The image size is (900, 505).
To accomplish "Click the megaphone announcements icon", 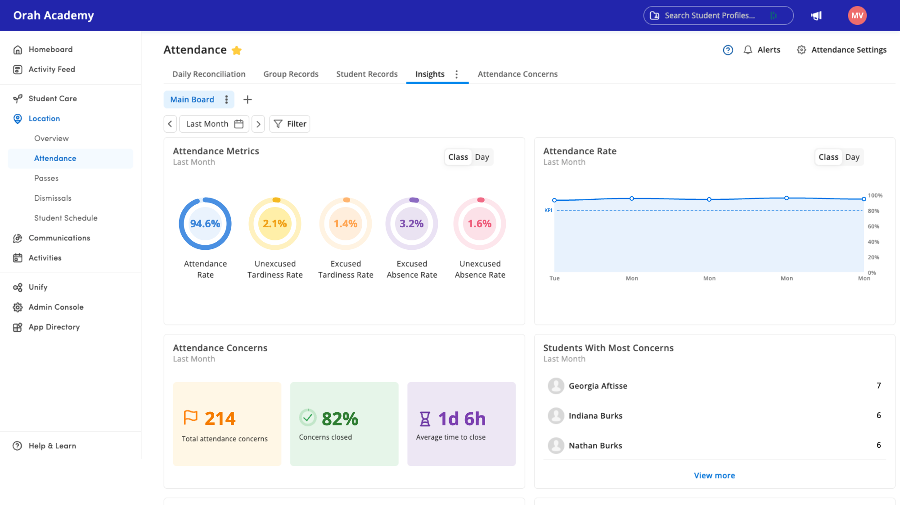I will pos(816,16).
